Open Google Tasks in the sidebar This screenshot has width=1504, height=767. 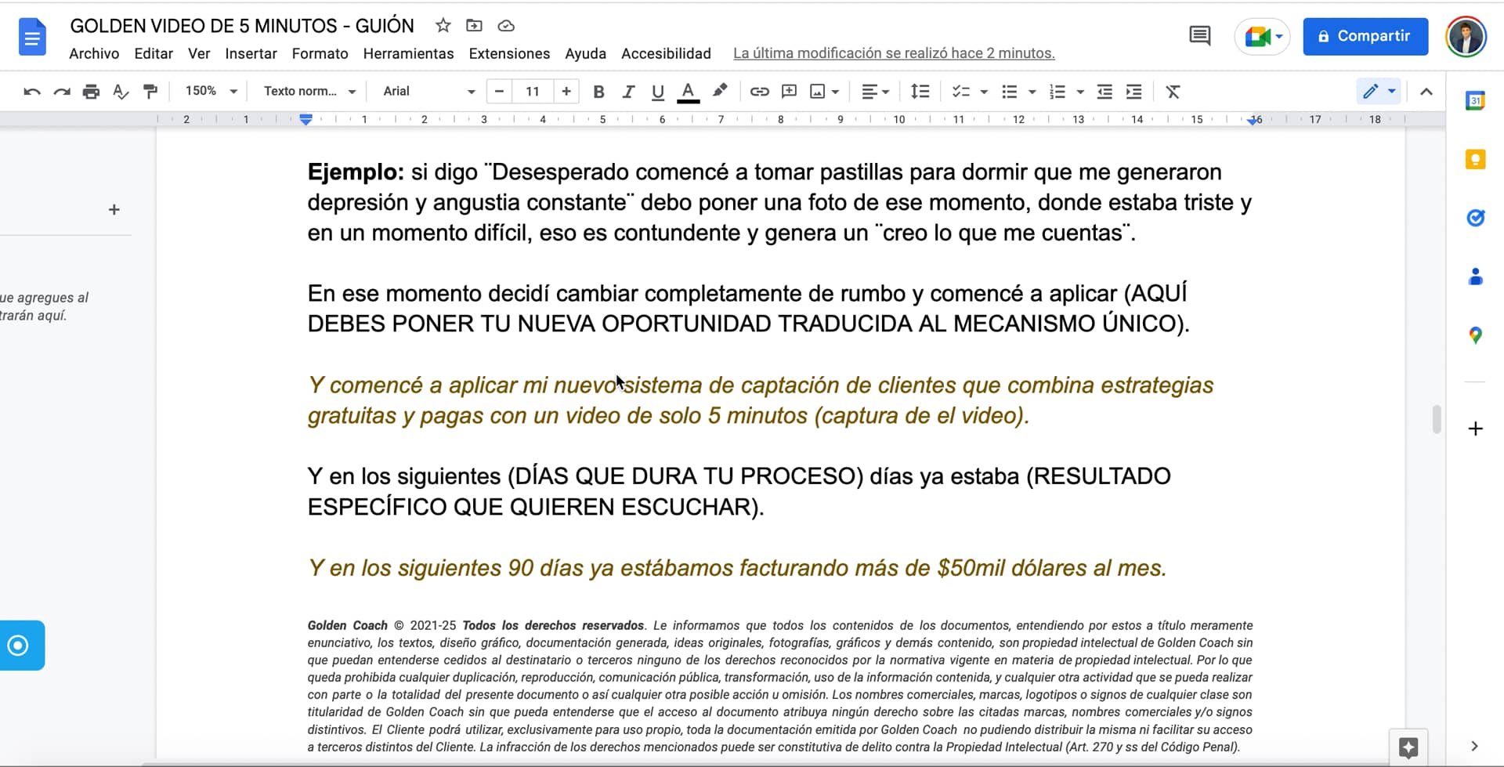point(1476,218)
